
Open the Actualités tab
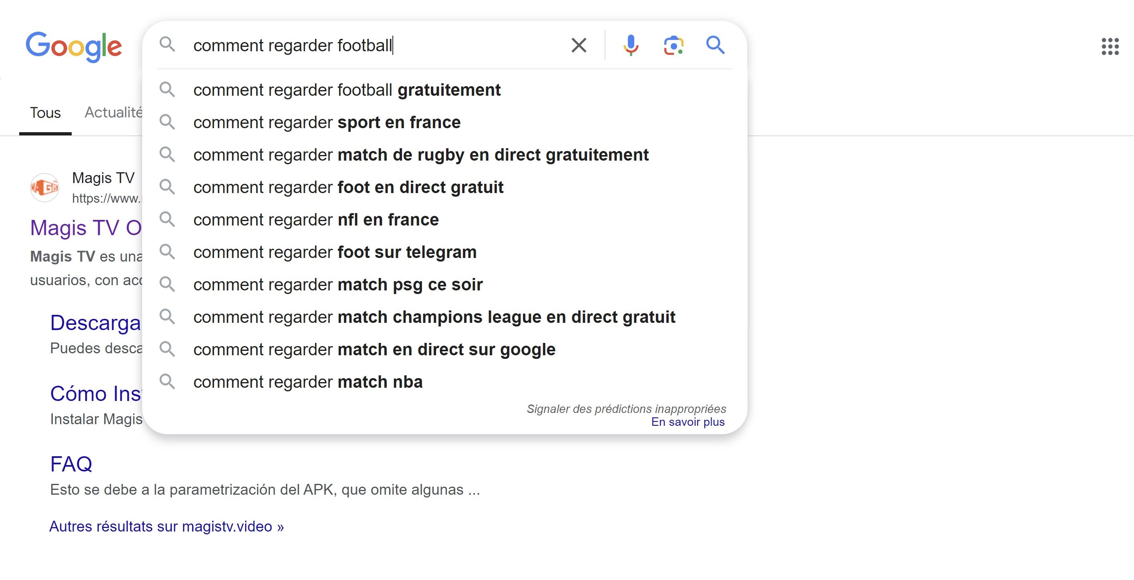pyautogui.click(x=113, y=113)
